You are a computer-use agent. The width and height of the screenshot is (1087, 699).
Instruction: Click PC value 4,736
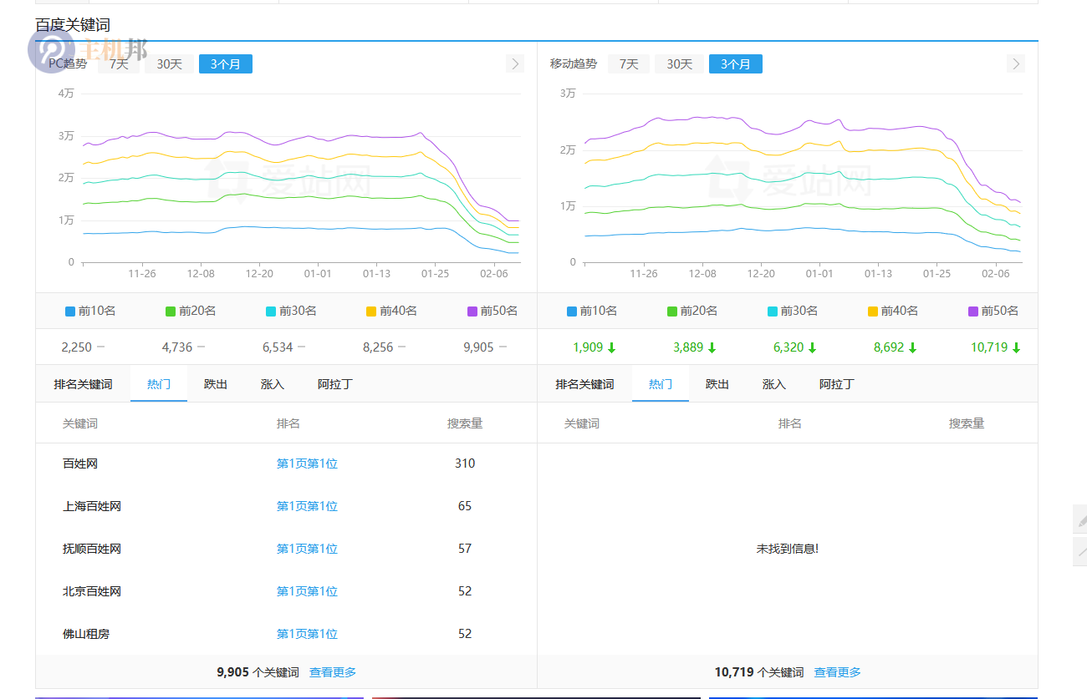[177, 347]
